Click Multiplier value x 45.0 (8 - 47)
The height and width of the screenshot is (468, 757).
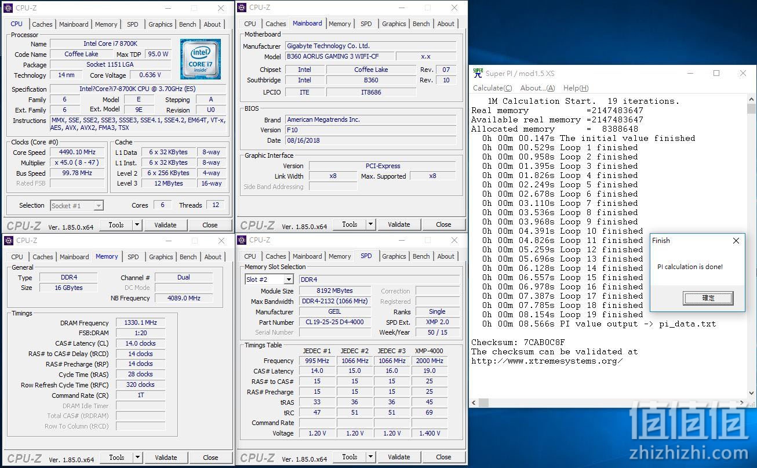click(77, 163)
